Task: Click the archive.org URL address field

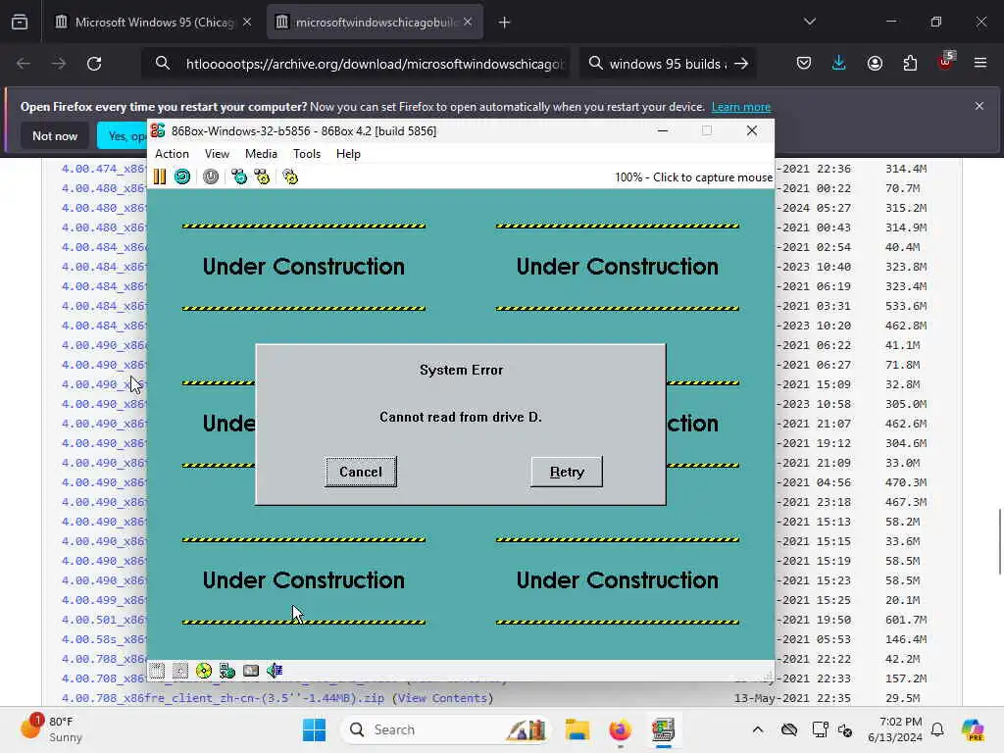Action: click(375, 64)
